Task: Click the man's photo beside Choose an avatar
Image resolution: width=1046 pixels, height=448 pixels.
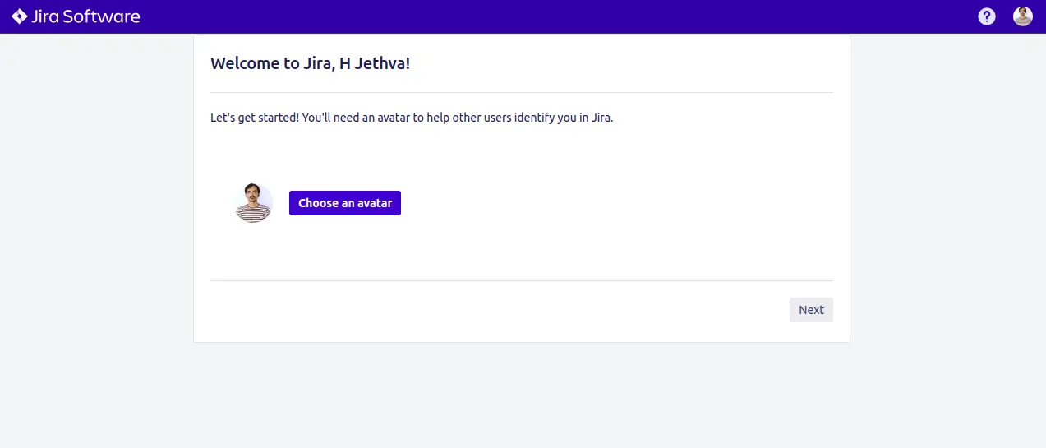Action: 253,203
